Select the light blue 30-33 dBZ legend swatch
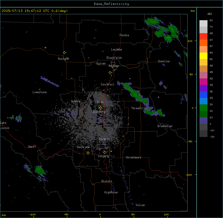The height and width of the screenshot is (218, 223). (x=203, y=101)
